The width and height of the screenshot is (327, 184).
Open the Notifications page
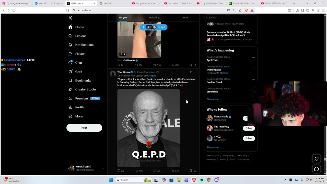[x=81, y=45]
